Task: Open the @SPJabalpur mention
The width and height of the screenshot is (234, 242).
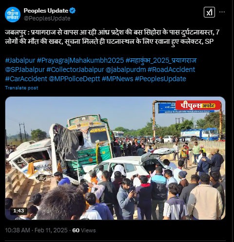Action: pos(25,69)
